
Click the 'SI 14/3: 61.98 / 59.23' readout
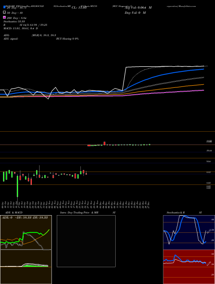[x=33, y=25]
